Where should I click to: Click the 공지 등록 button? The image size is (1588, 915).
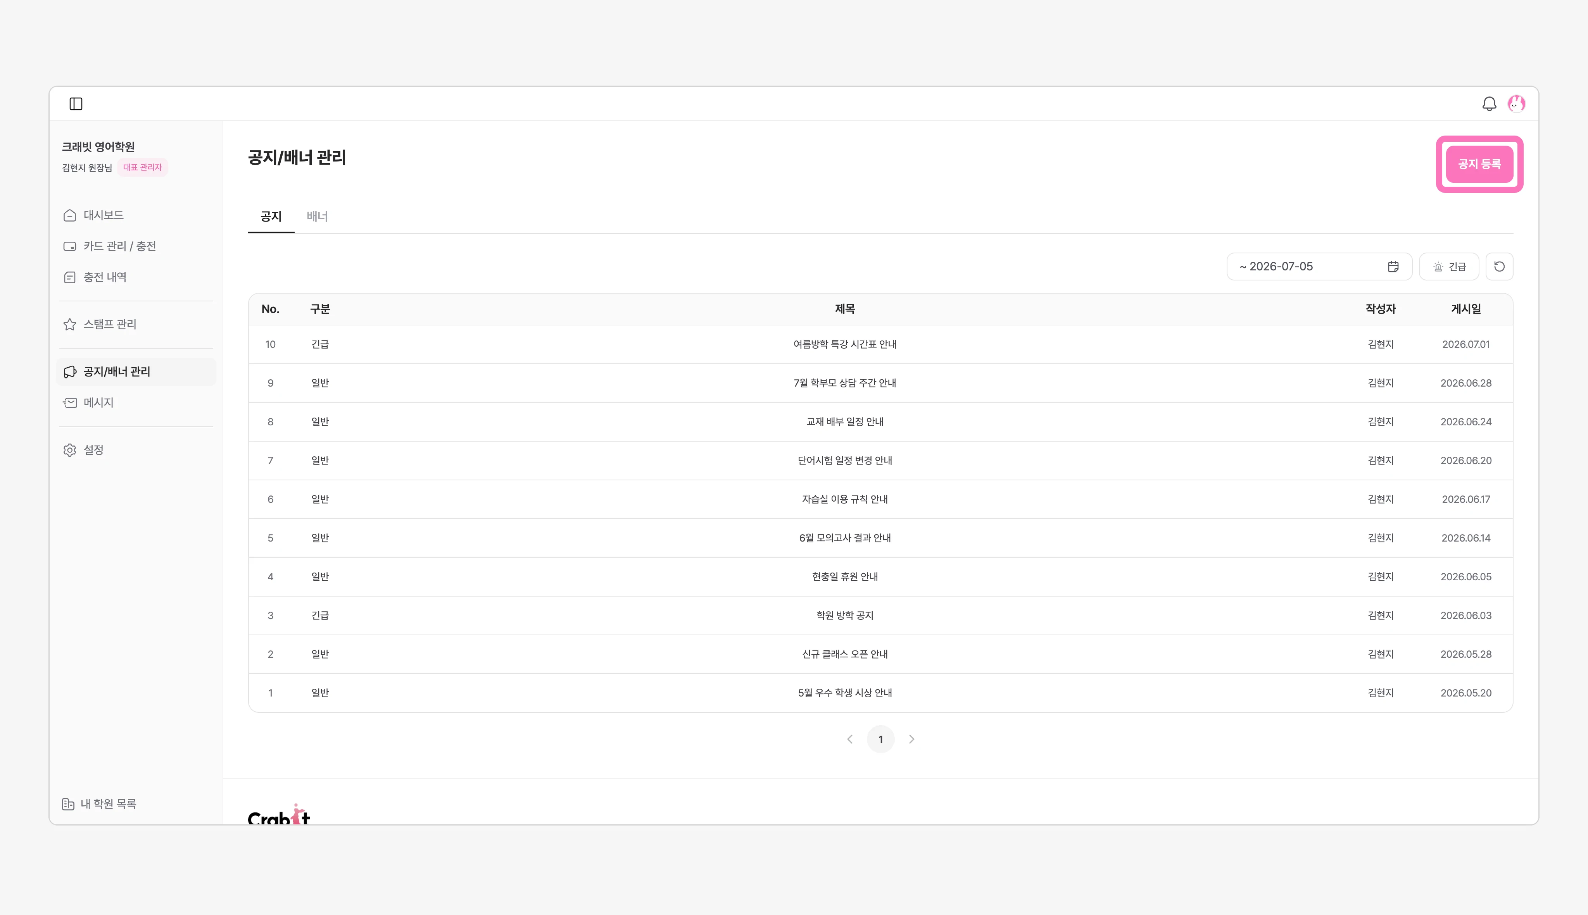click(x=1479, y=164)
